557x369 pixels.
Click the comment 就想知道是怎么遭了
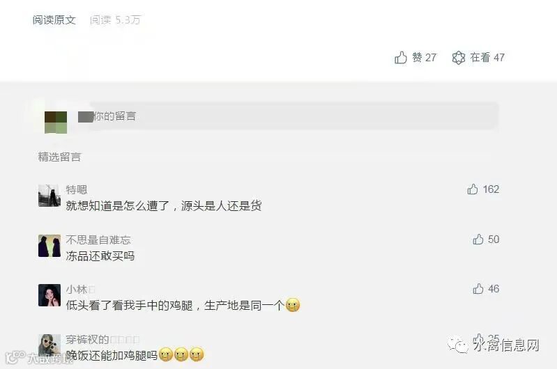point(163,206)
